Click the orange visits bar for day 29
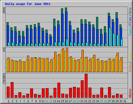 click(118, 62)
